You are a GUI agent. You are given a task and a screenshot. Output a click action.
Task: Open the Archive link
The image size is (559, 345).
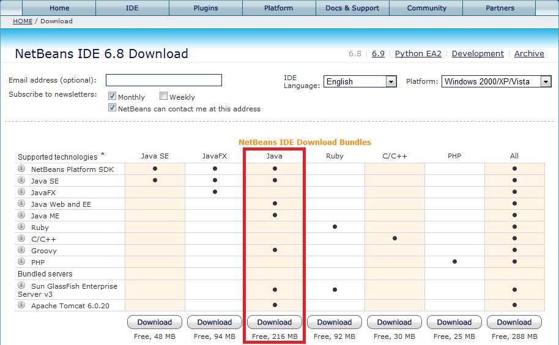(x=529, y=54)
